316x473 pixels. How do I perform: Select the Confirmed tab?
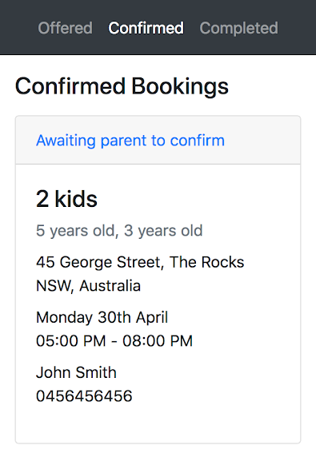click(146, 28)
